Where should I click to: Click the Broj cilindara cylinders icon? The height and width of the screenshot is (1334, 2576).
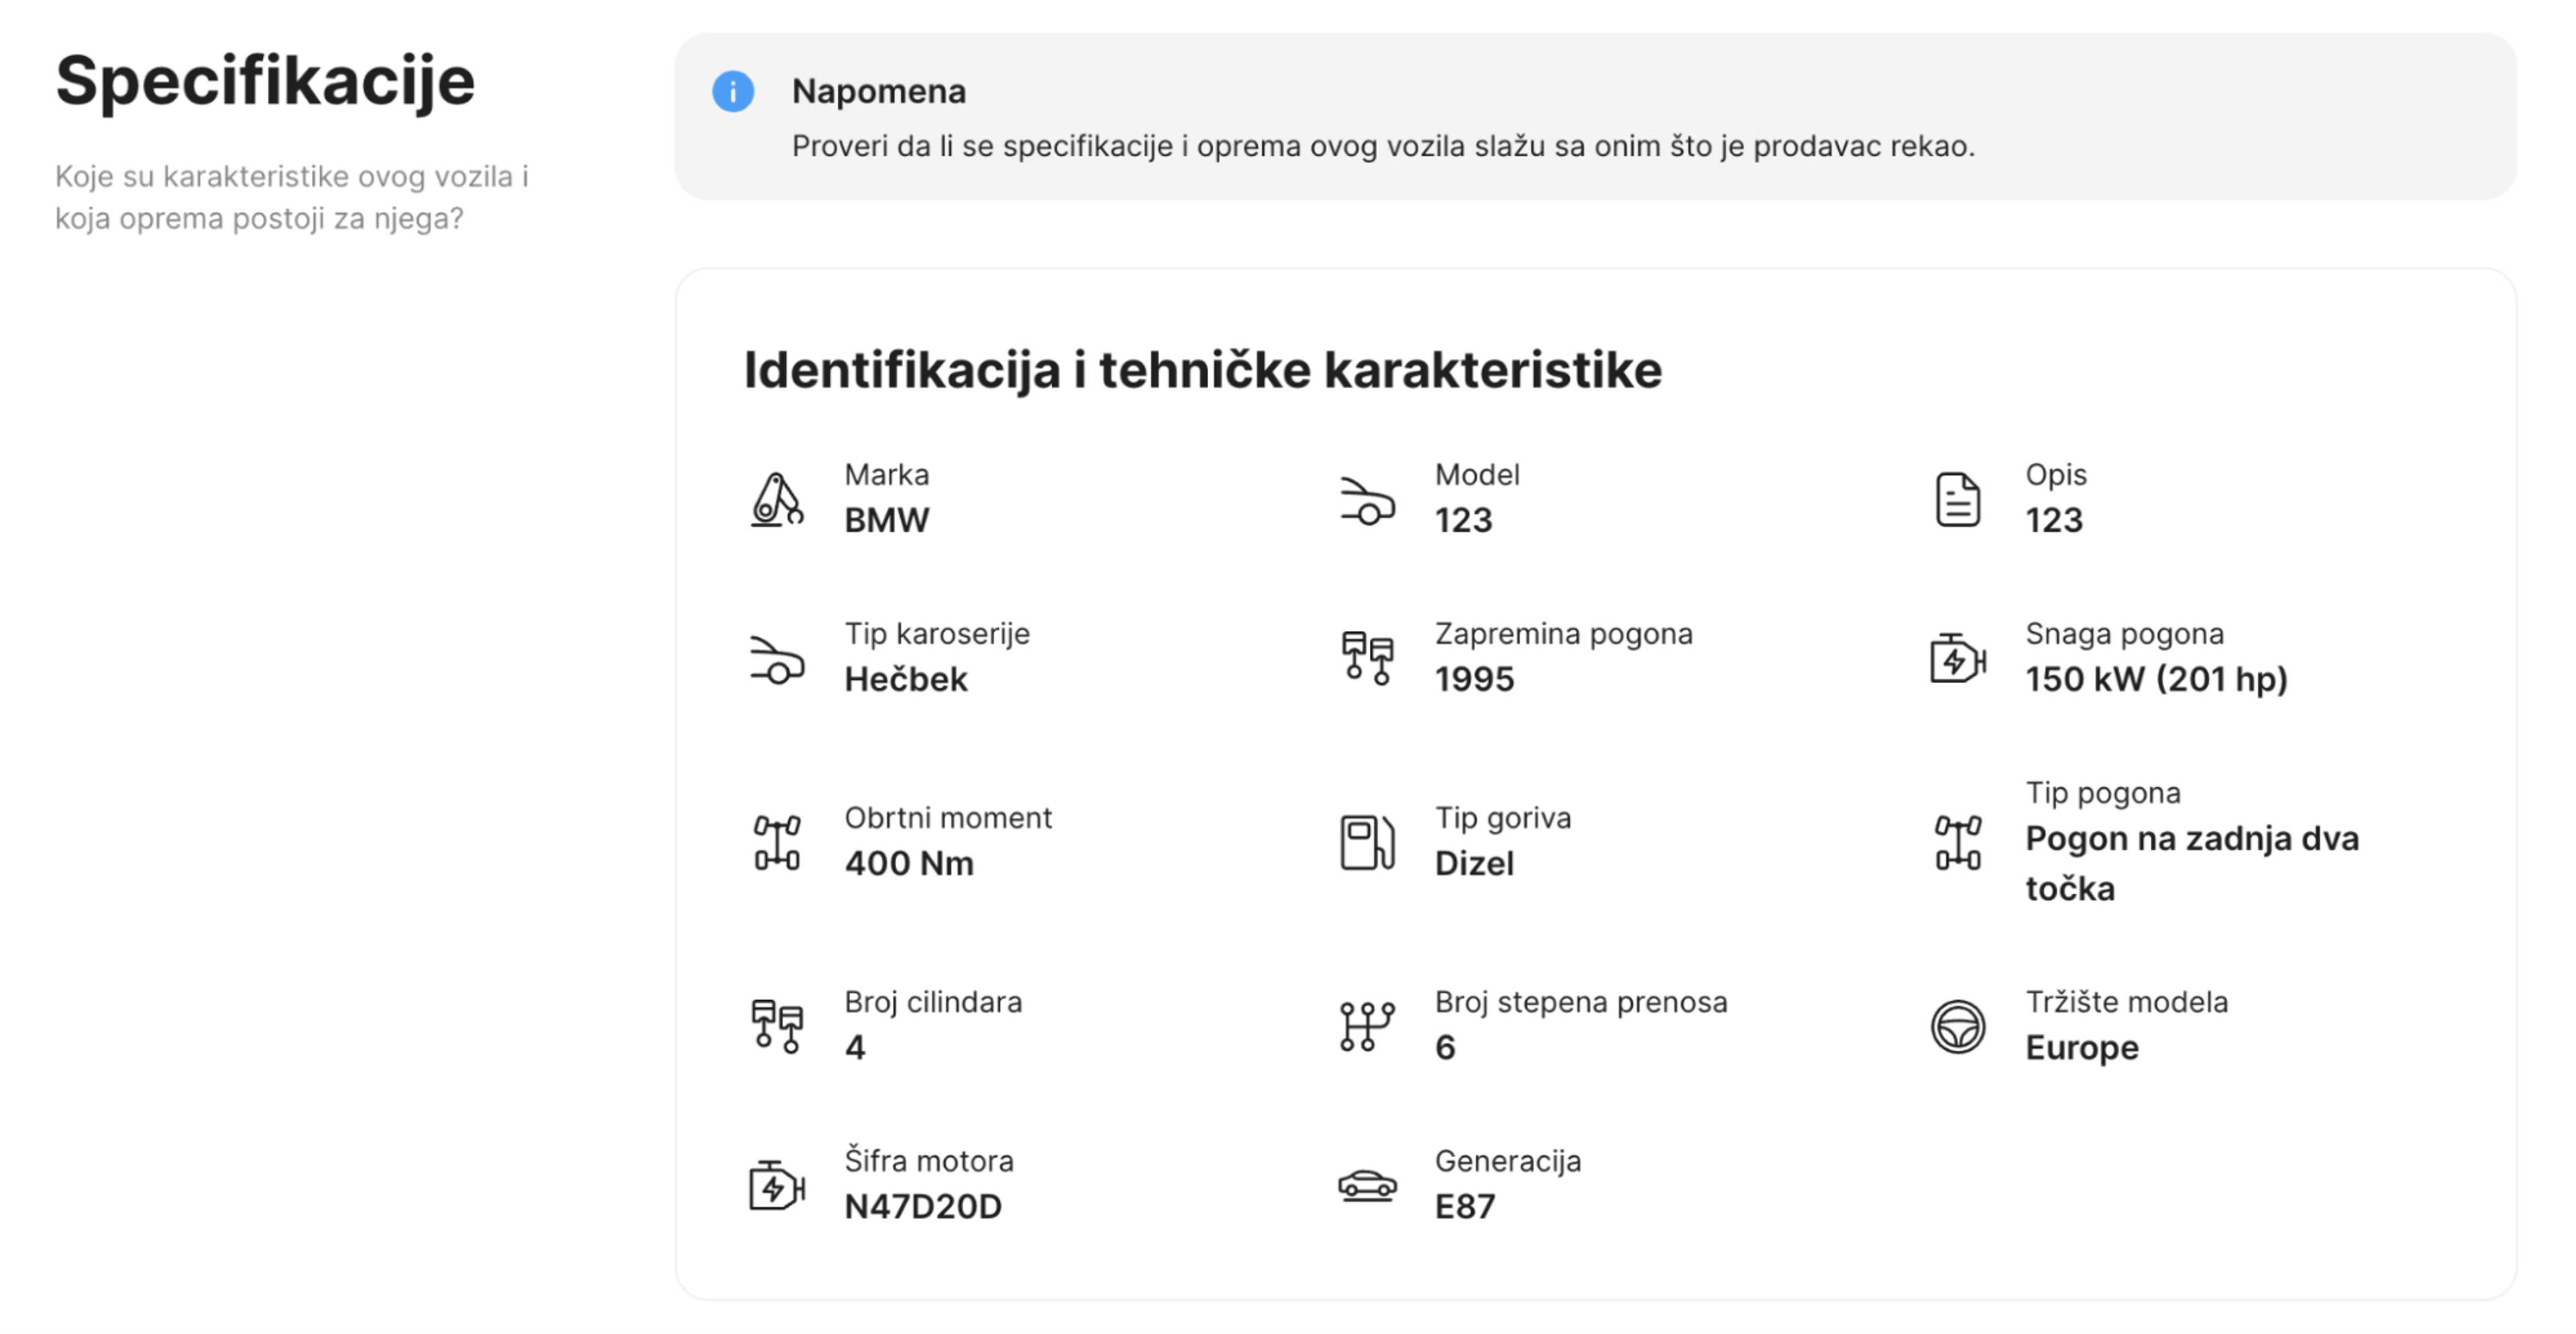[778, 1025]
